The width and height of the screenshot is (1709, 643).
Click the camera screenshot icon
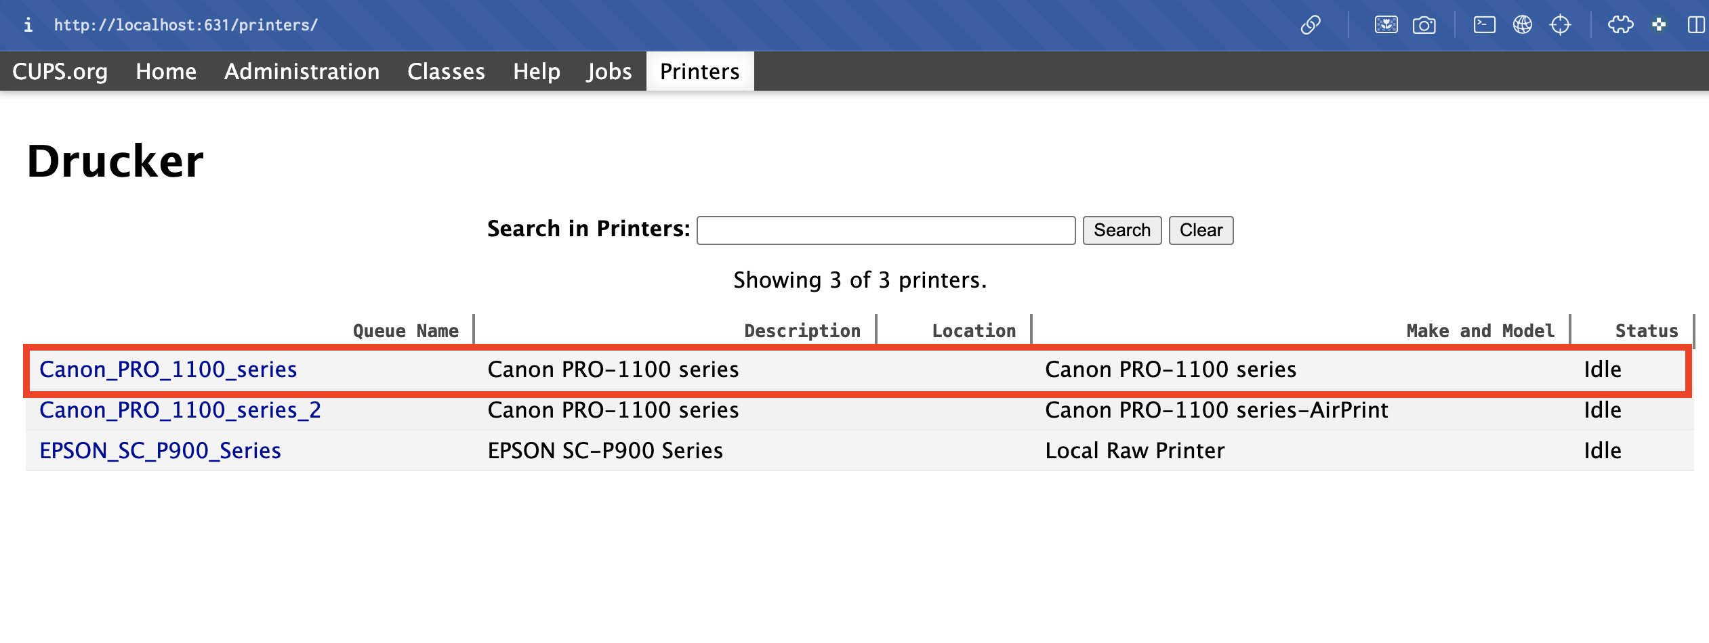coord(1424,25)
